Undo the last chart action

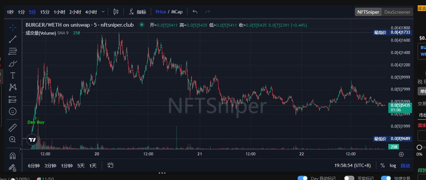195,12
